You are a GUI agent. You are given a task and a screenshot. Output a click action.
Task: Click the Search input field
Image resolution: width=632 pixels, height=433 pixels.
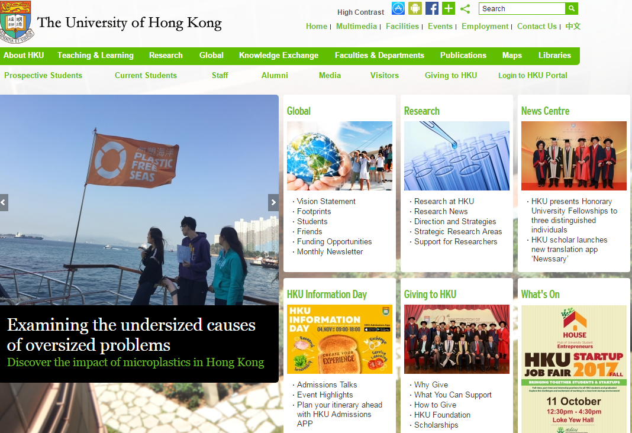click(x=522, y=8)
